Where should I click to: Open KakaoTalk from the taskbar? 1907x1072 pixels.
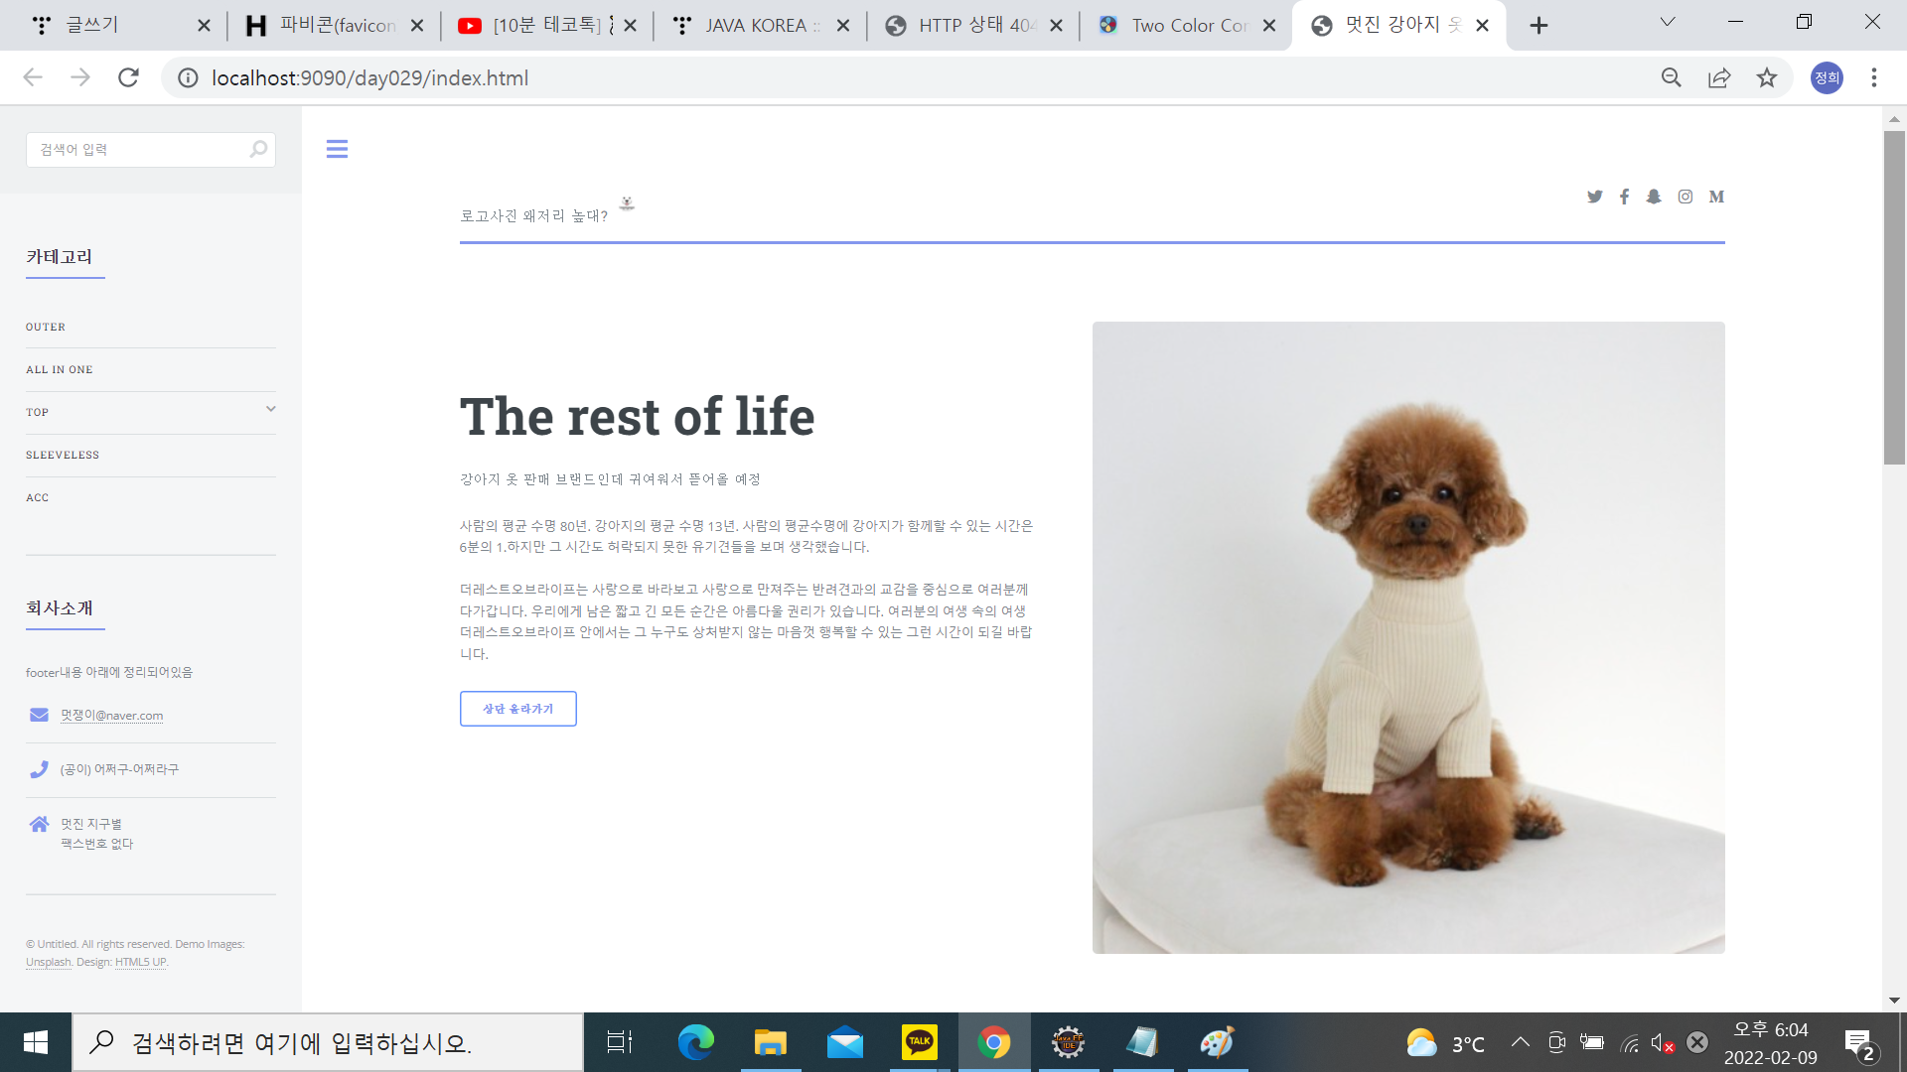click(x=919, y=1042)
